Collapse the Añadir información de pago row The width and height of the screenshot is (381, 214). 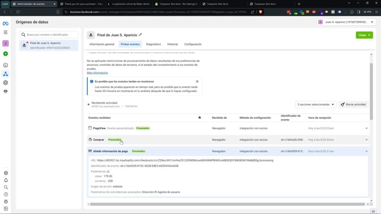366,151
